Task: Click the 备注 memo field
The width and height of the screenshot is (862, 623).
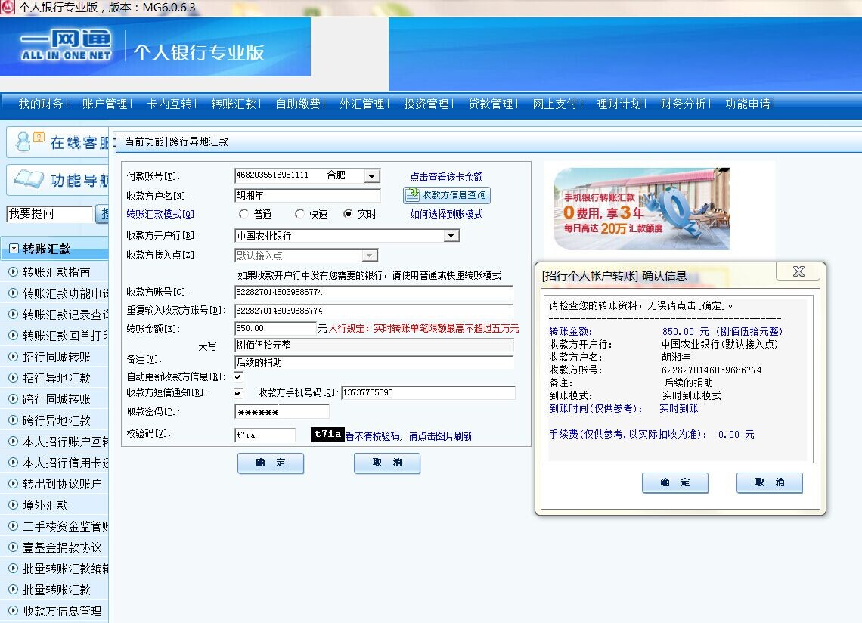Action: [x=374, y=362]
